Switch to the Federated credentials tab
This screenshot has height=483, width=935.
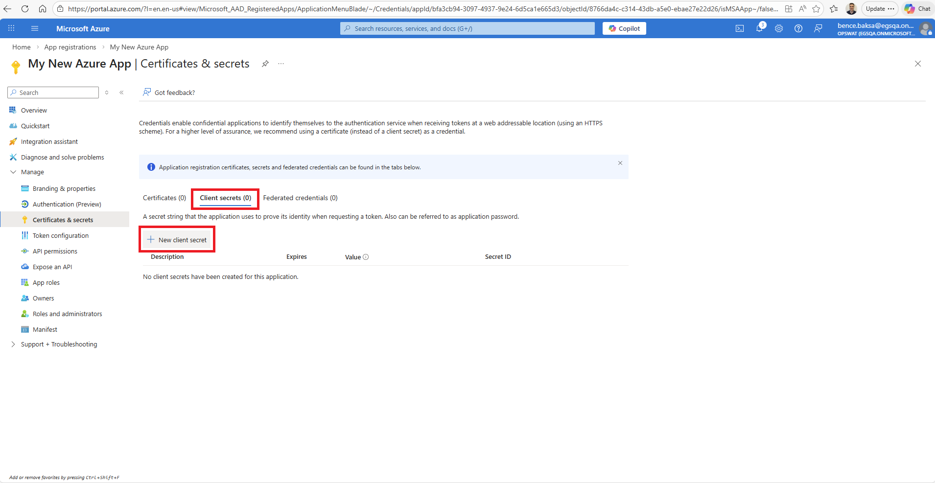point(300,198)
